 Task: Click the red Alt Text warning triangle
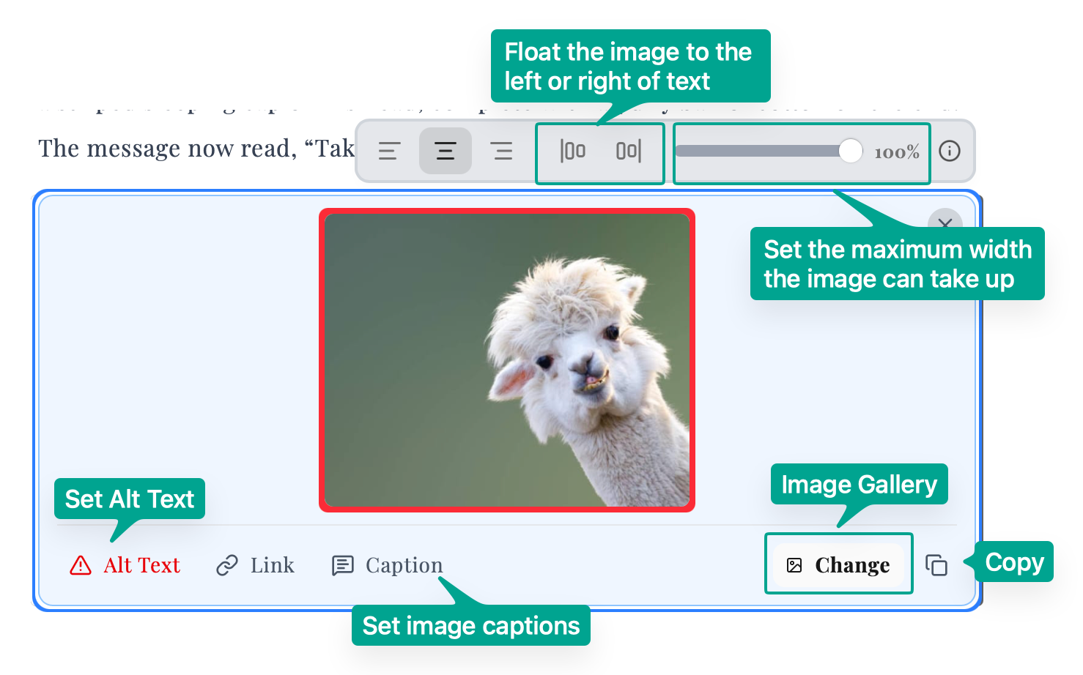80,564
